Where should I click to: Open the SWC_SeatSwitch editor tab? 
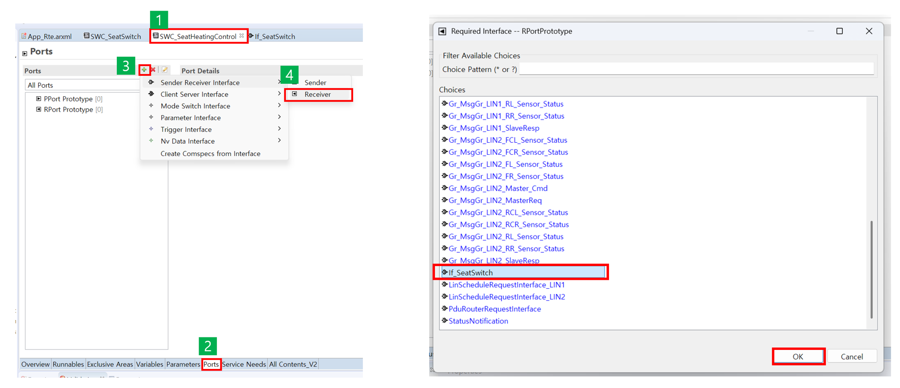click(x=115, y=36)
